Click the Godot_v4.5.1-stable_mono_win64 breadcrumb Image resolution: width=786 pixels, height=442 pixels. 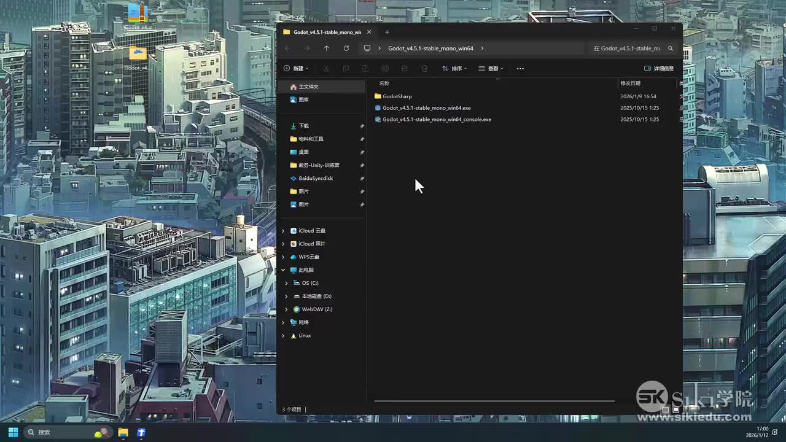coord(430,48)
